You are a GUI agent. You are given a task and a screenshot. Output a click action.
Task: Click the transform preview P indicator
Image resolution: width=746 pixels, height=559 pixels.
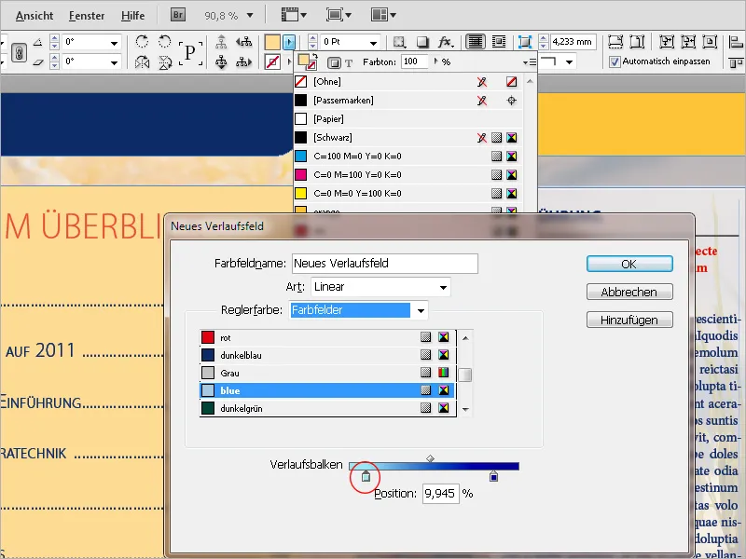(190, 52)
